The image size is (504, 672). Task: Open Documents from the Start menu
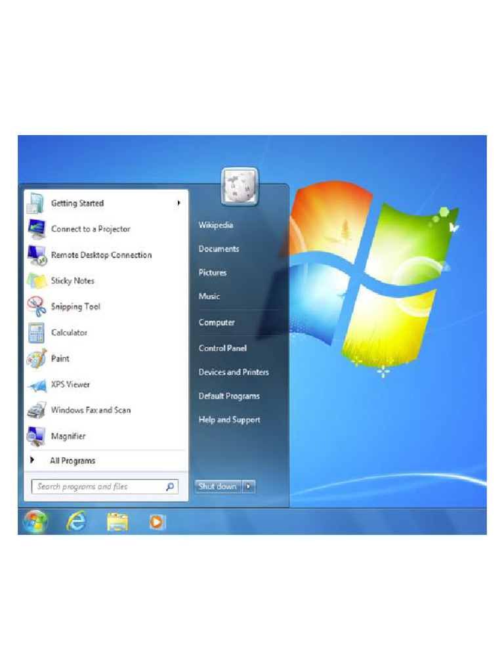coord(219,249)
